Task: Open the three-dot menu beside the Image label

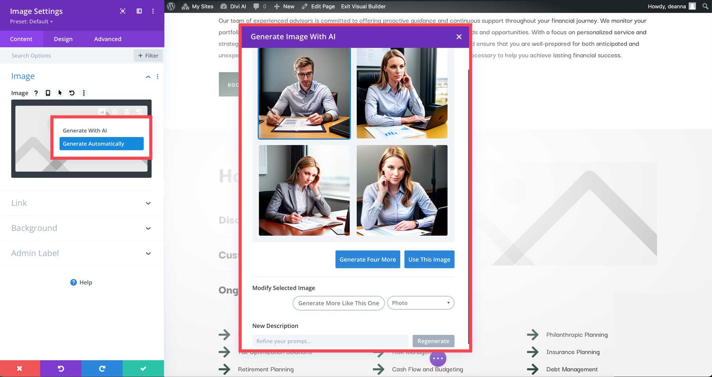Action: 83,93
